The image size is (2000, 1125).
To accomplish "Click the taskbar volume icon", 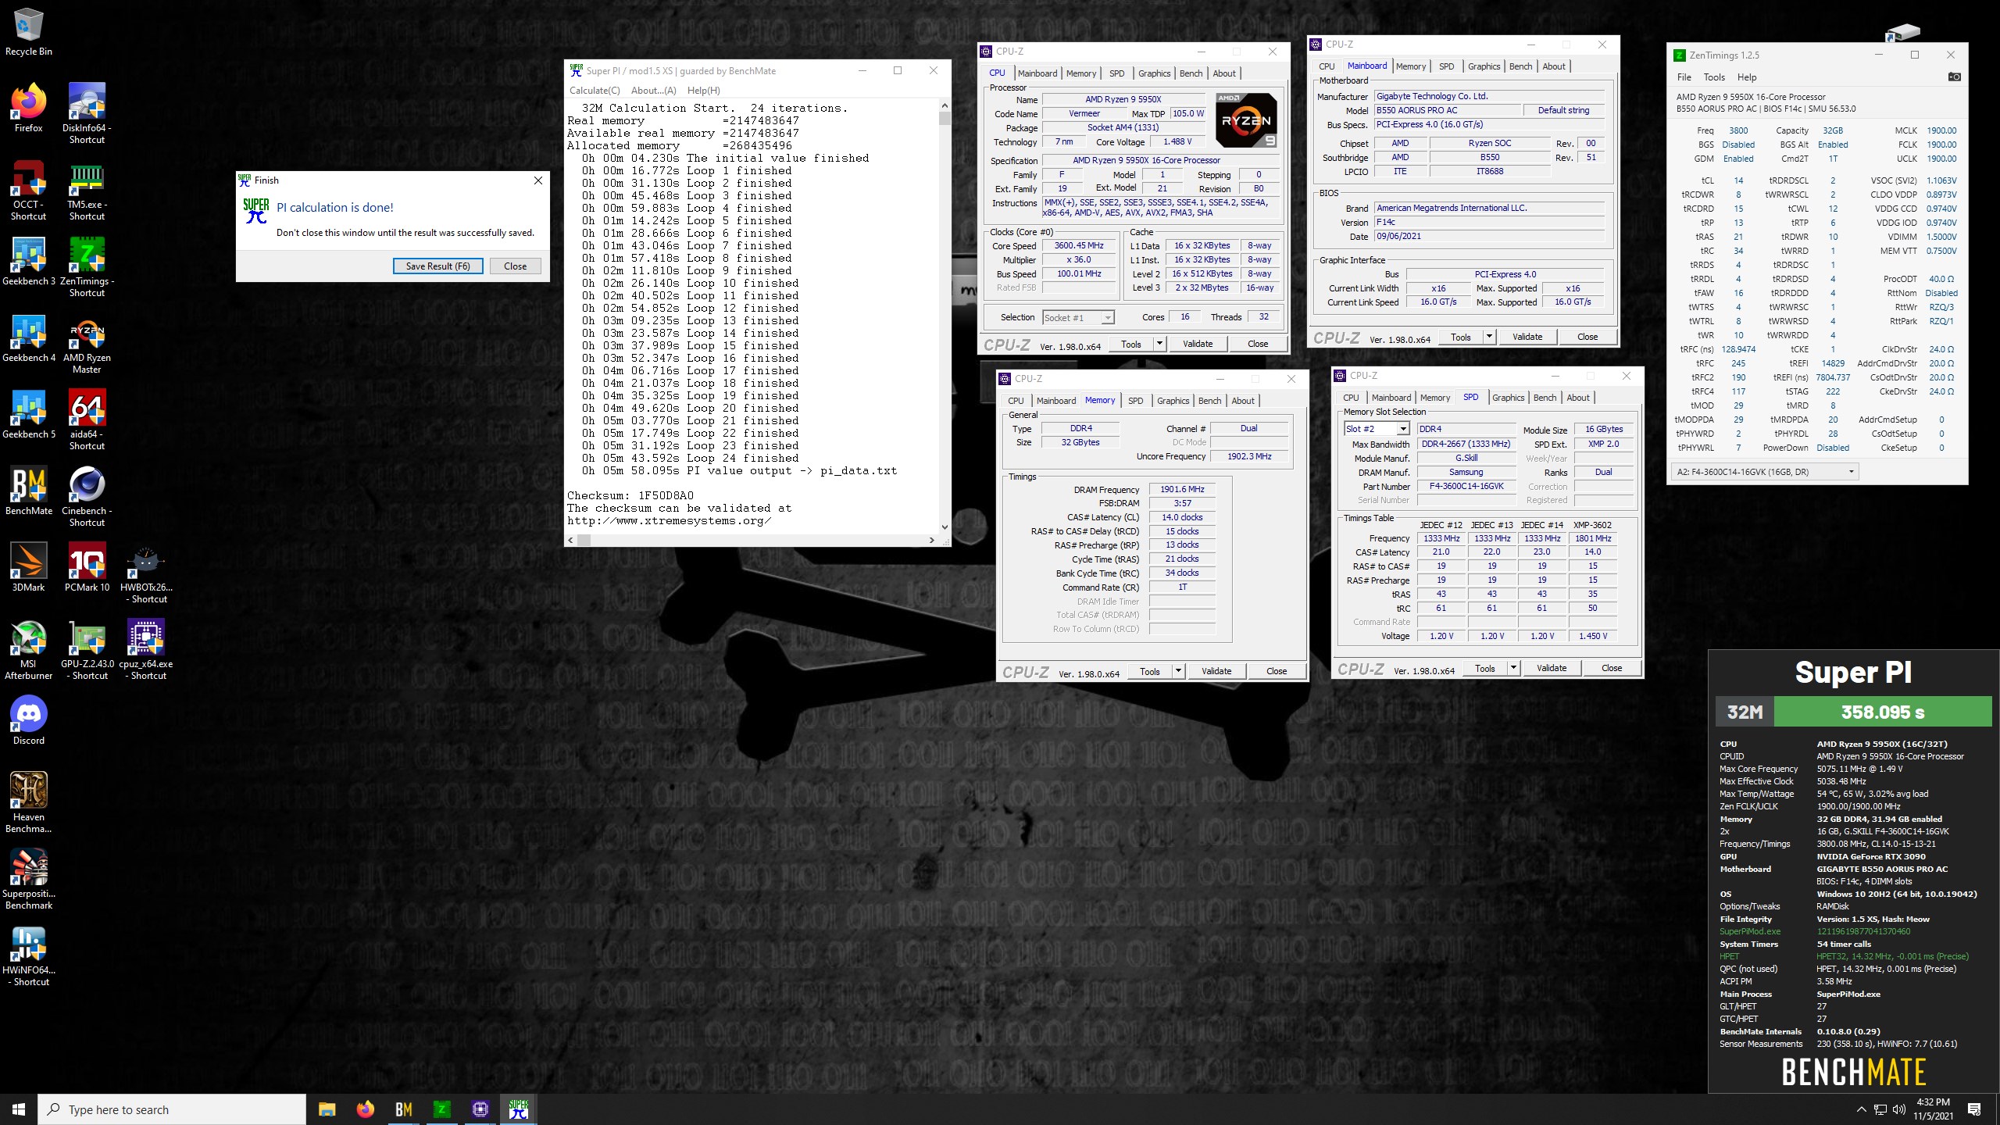I will (x=1899, y=1109).
